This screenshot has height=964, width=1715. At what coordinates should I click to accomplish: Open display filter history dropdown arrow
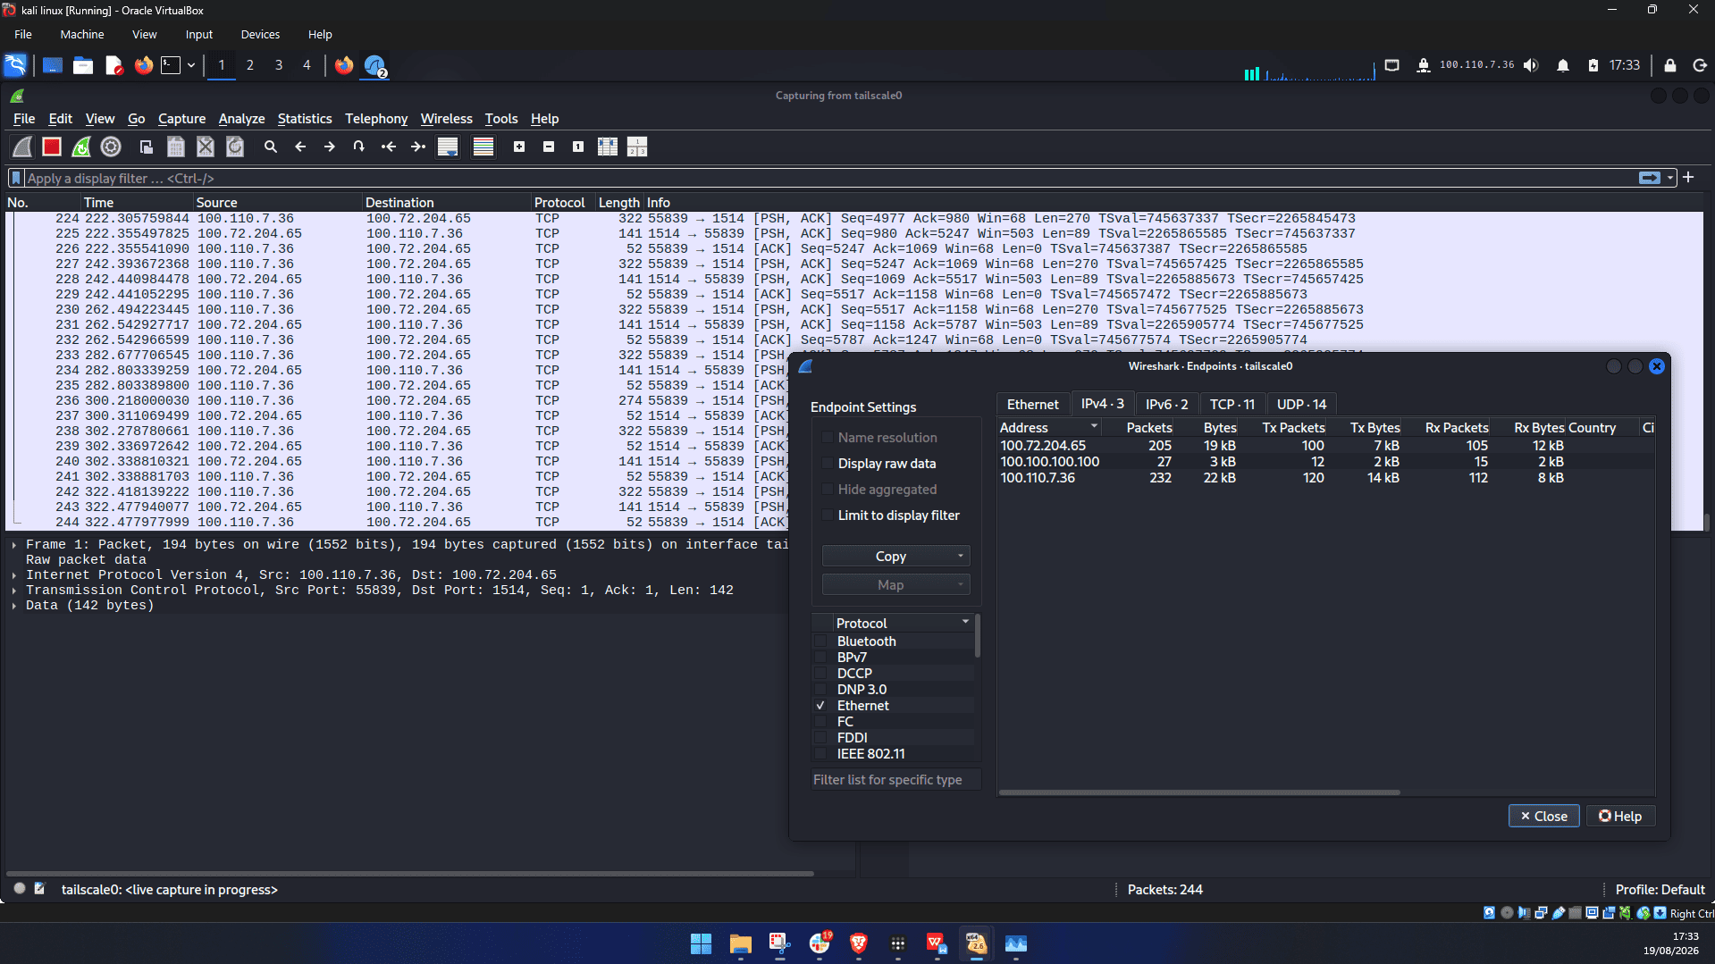click(1670, 178)
